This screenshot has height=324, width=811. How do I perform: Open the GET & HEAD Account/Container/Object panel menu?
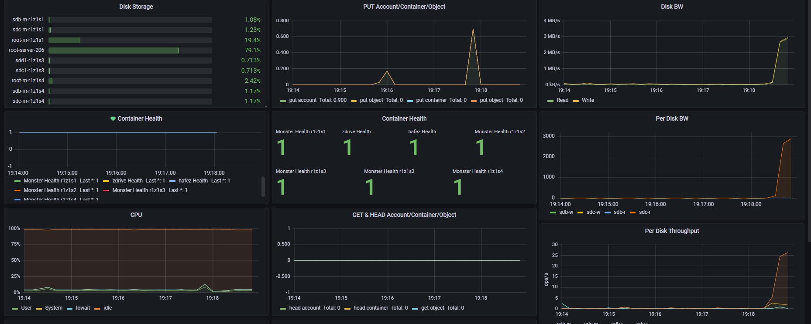click(404, 215)
